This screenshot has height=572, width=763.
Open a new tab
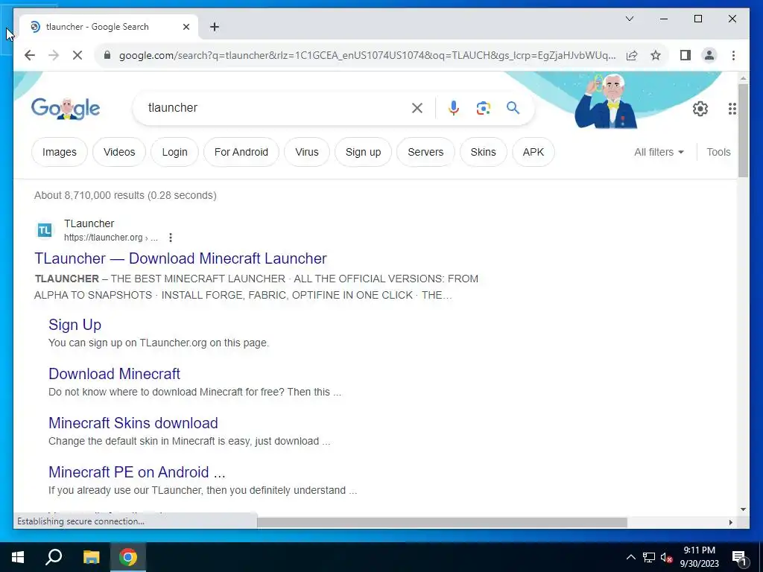(x=215, y=27)
